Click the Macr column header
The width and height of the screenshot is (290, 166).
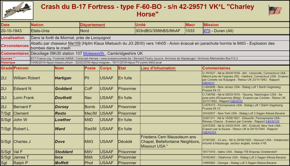pos(190,25)
